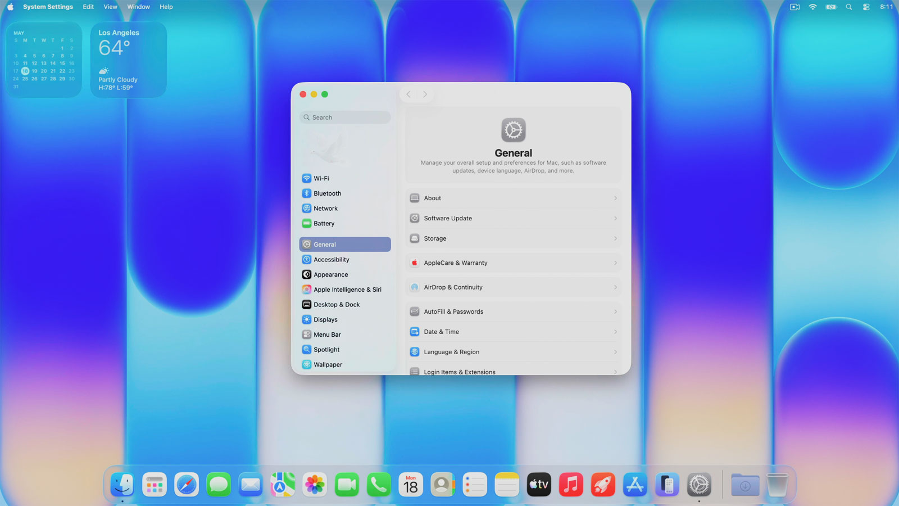Image resolution: width=899 pixels, height=506 pixels.
Task: Select Wallpaper in the sidebar
Action: (x=345, y=364)
